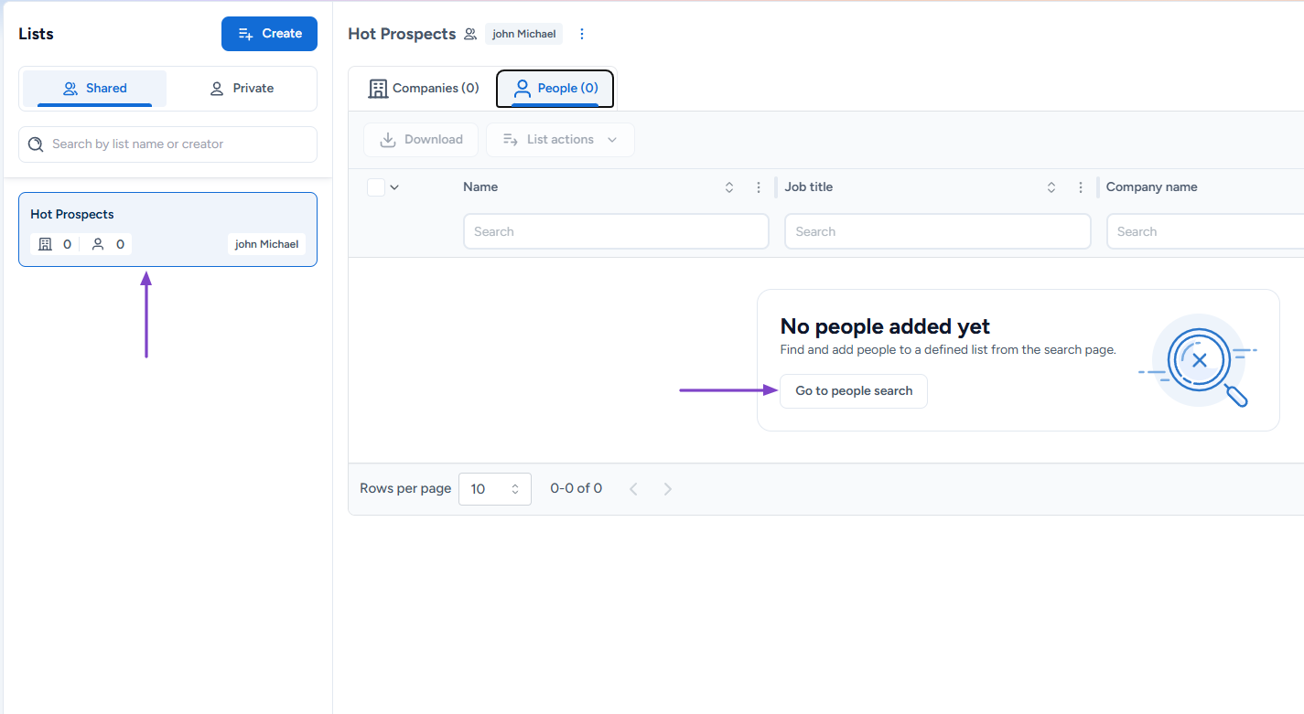Open the three-dot menu next to Hot Prospects title

(582, 34)
